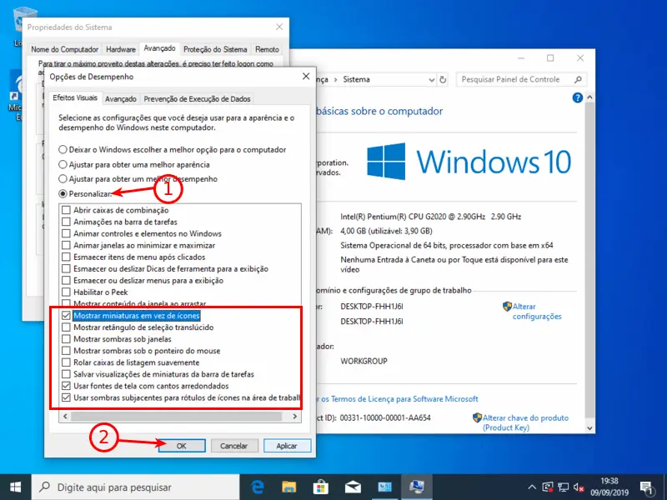Click the taskbar clock showing 19:38
Image resolution: width=667 pixels, height=500 pixels.
click(609, 487)
